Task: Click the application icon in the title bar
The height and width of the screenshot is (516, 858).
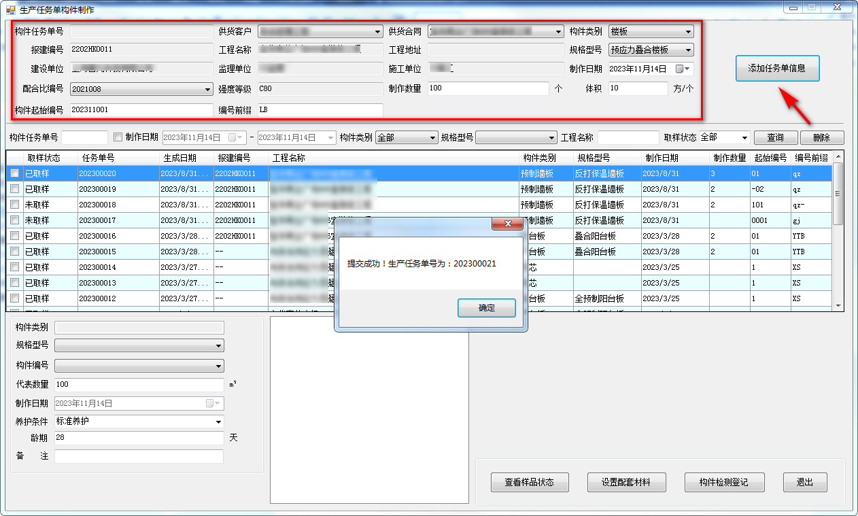Action: tap(10, 10)
